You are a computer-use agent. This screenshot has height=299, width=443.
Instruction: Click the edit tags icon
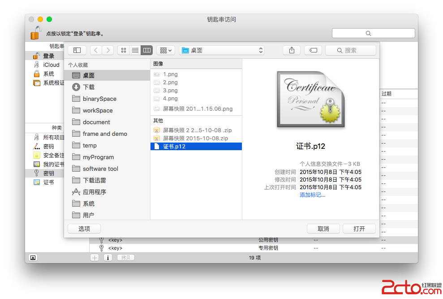[313, 50]
